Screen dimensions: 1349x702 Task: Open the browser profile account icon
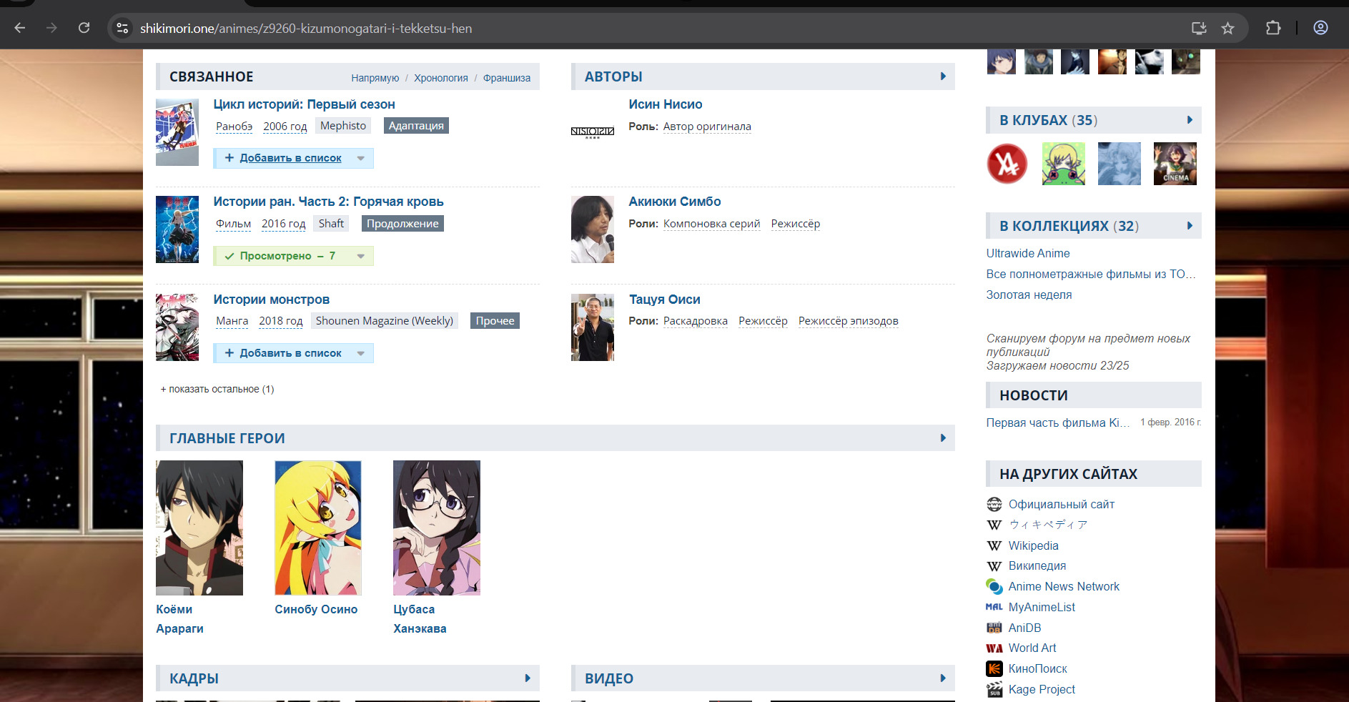coord(1320,28)
